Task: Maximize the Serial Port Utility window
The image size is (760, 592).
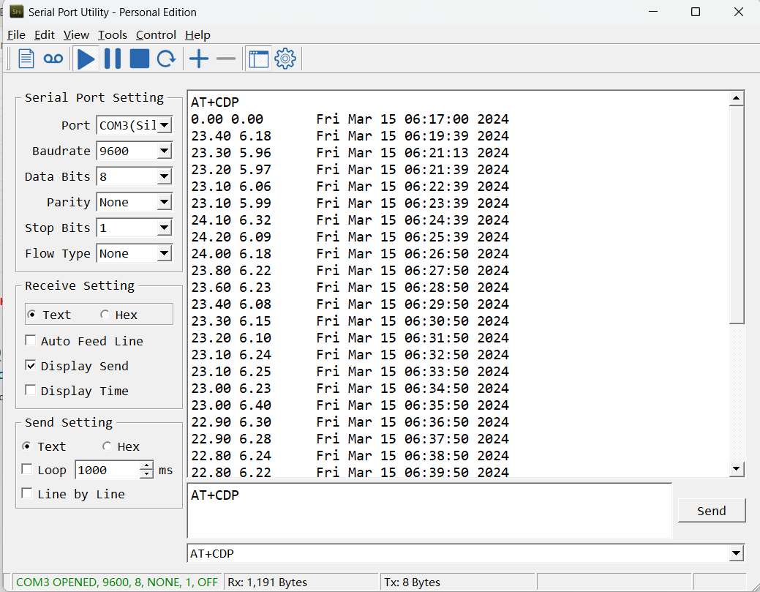Action: point(696,12)
